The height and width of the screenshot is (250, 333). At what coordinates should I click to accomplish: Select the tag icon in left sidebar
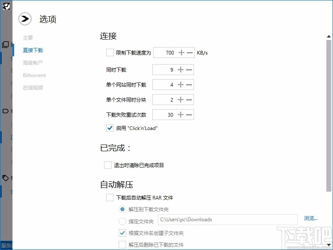click(x=6, y=178)
